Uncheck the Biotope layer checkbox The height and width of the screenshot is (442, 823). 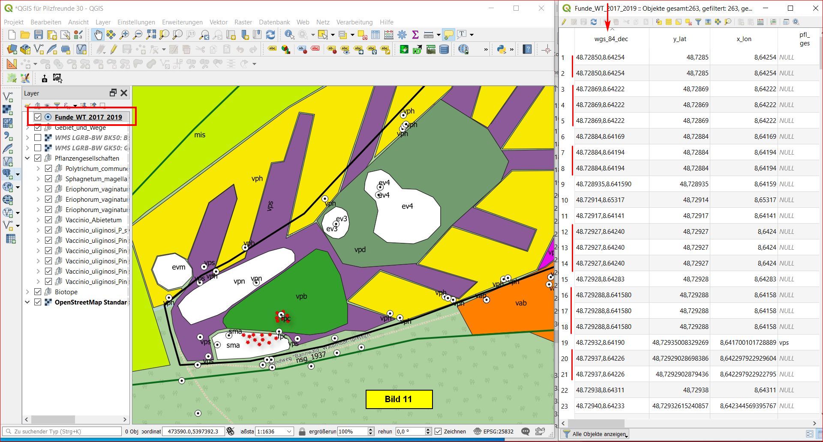[38, 292]
